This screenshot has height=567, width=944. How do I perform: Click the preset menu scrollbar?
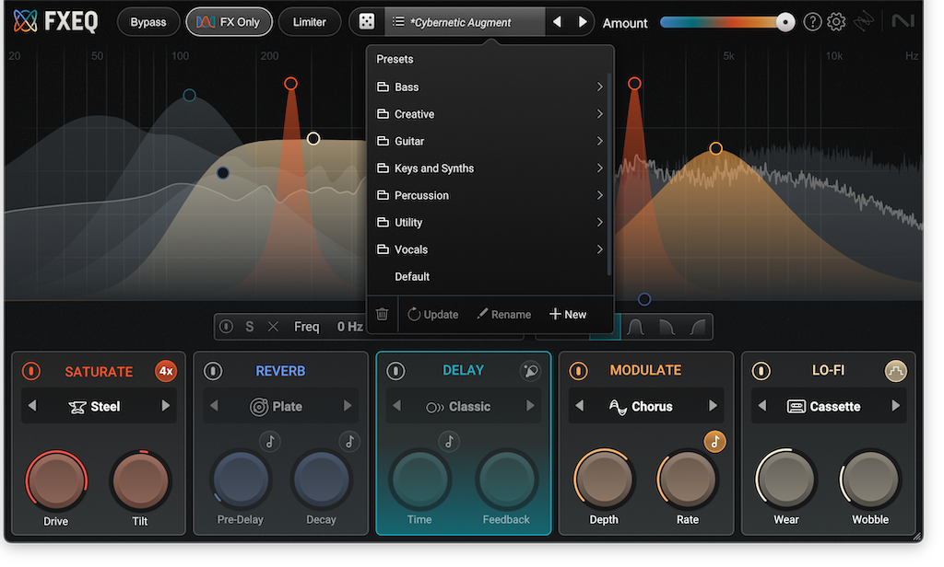click(x=609, y=174)
